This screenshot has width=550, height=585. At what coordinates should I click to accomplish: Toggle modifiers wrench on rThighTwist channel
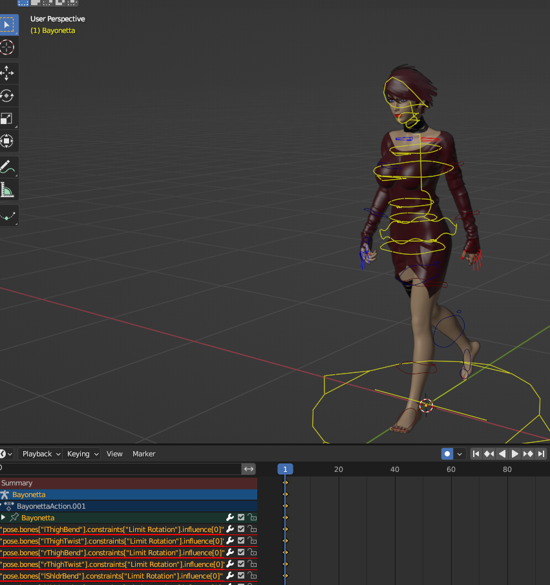(230, 564)
